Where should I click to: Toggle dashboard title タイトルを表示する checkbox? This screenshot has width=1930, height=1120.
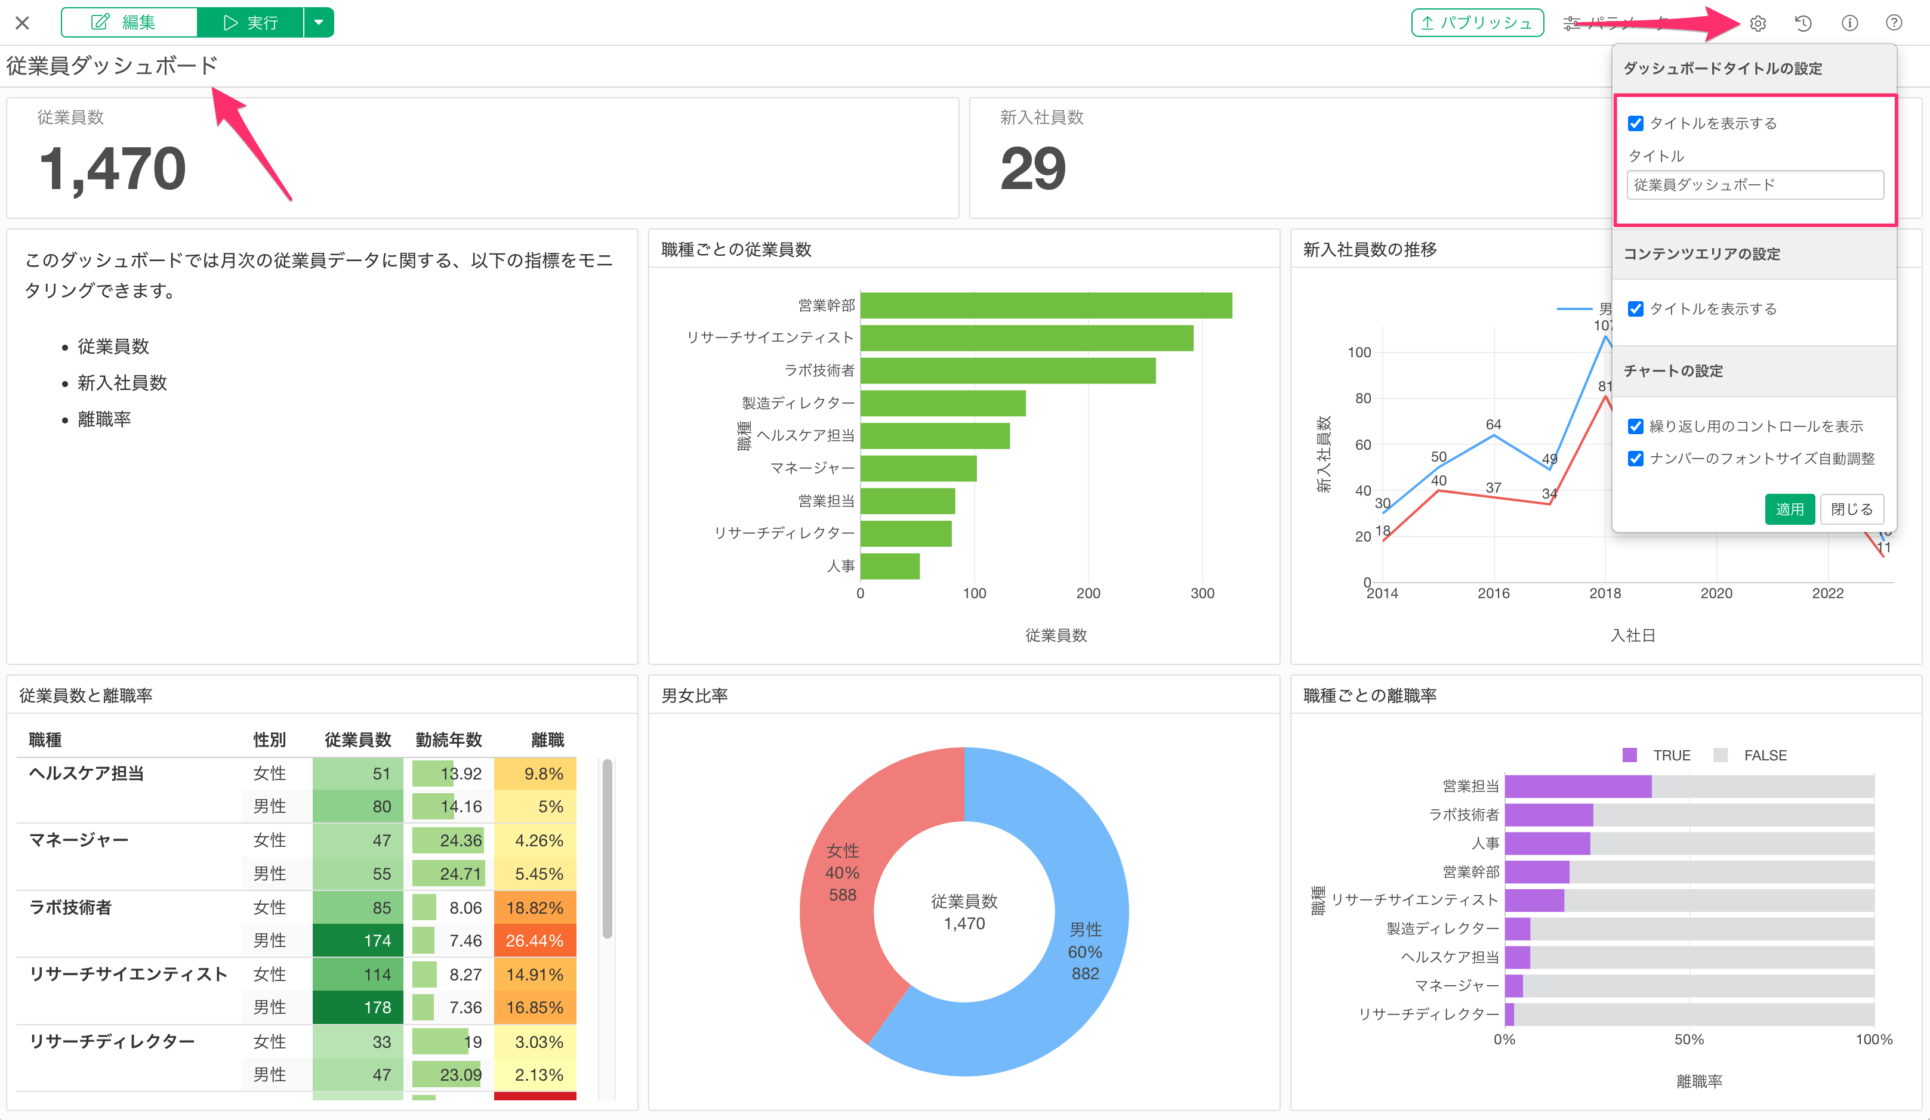point(1635,123)
